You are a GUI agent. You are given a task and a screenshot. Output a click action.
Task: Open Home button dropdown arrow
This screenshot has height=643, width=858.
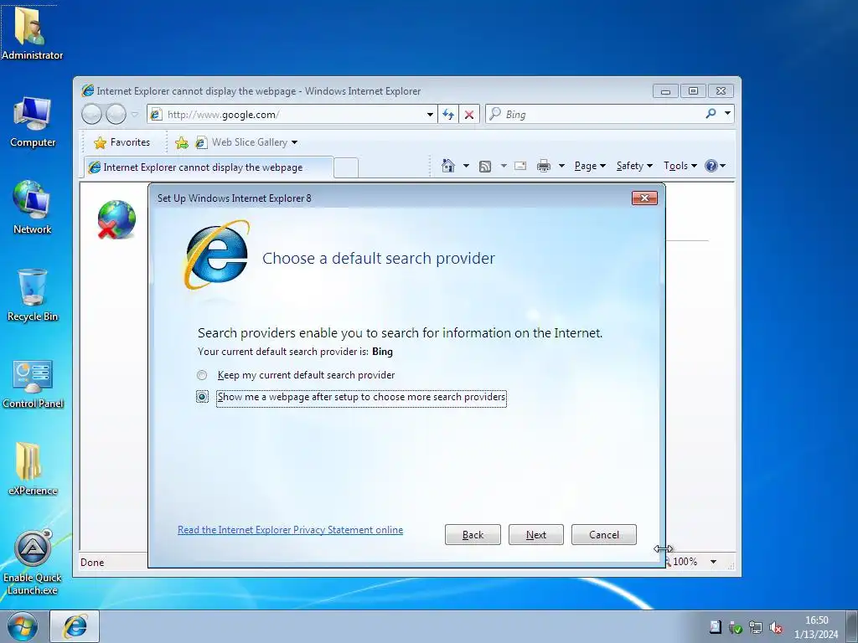pyautogui.click(x=466, y=166)
